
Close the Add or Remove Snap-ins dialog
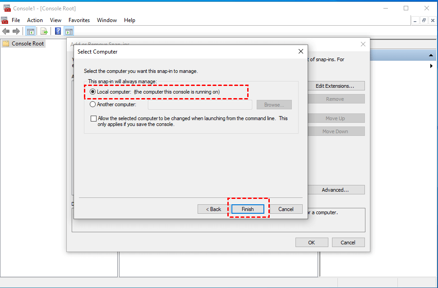(363, 44)
